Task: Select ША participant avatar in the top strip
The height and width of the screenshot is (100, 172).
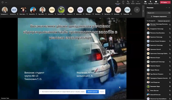Action: [80, 10]
